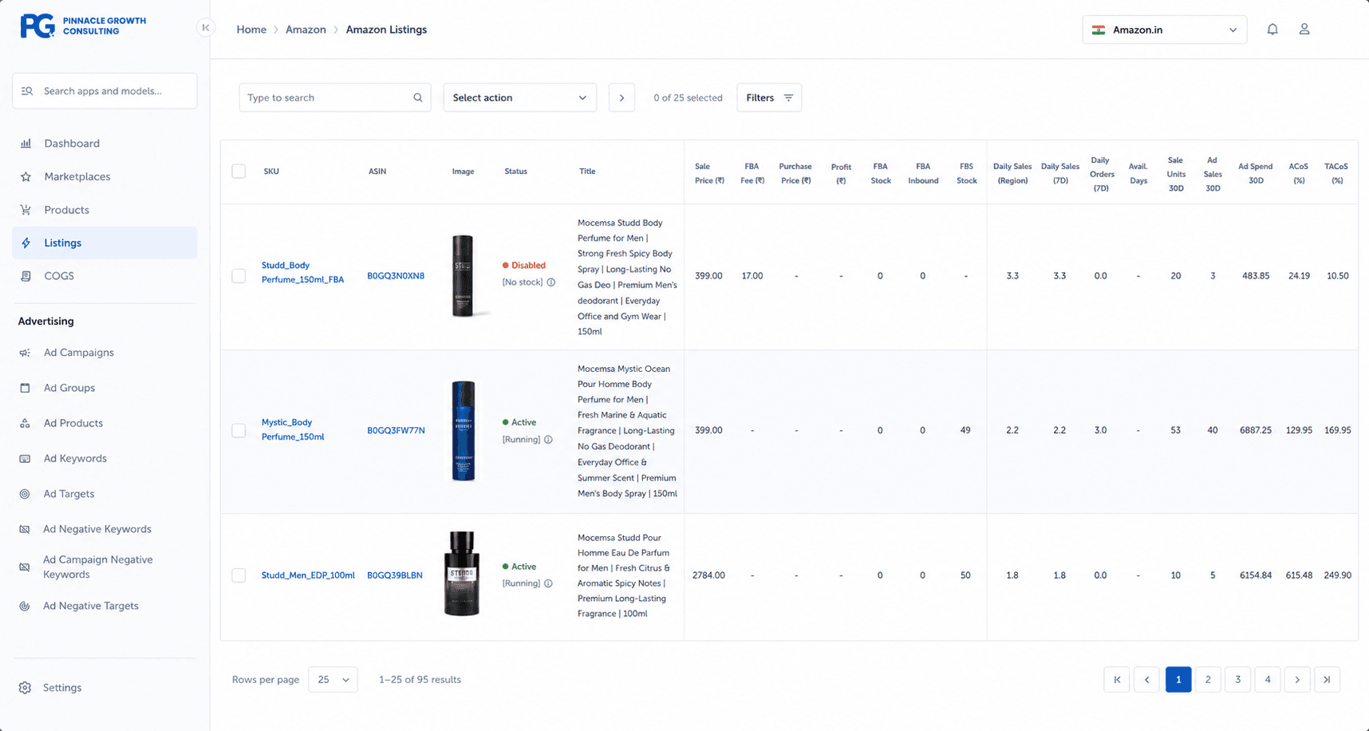Click info icon beside Running for Studd_Men_EDP

(548, 583)
